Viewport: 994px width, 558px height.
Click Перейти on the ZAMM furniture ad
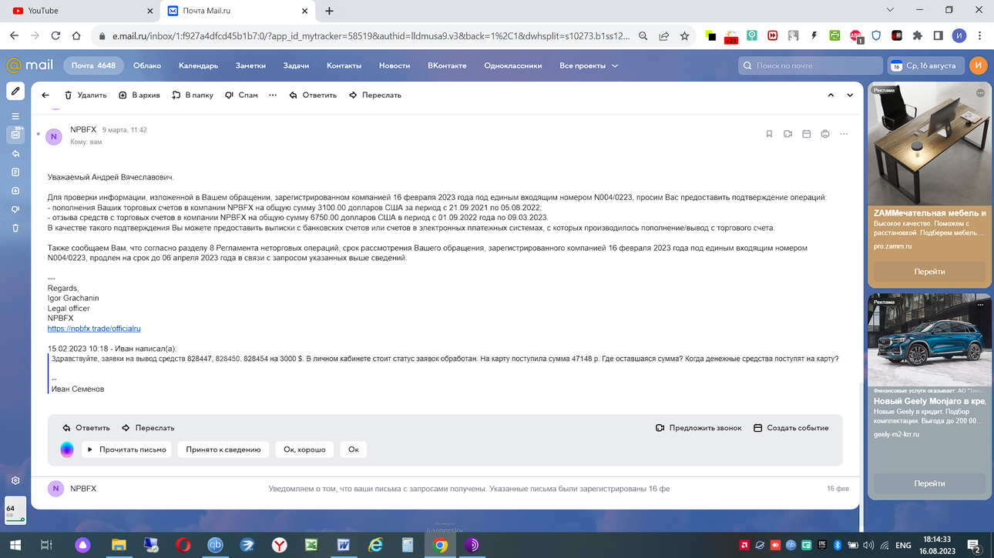pyautogui.click(x=929, y=272)
